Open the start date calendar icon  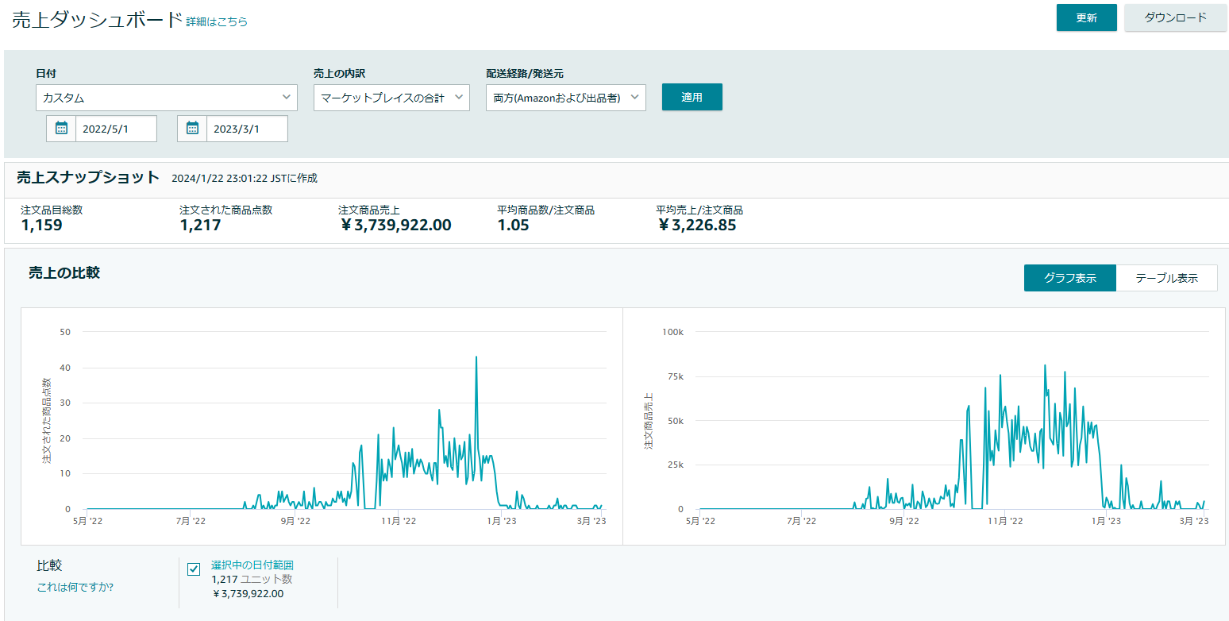click(61, 129)
